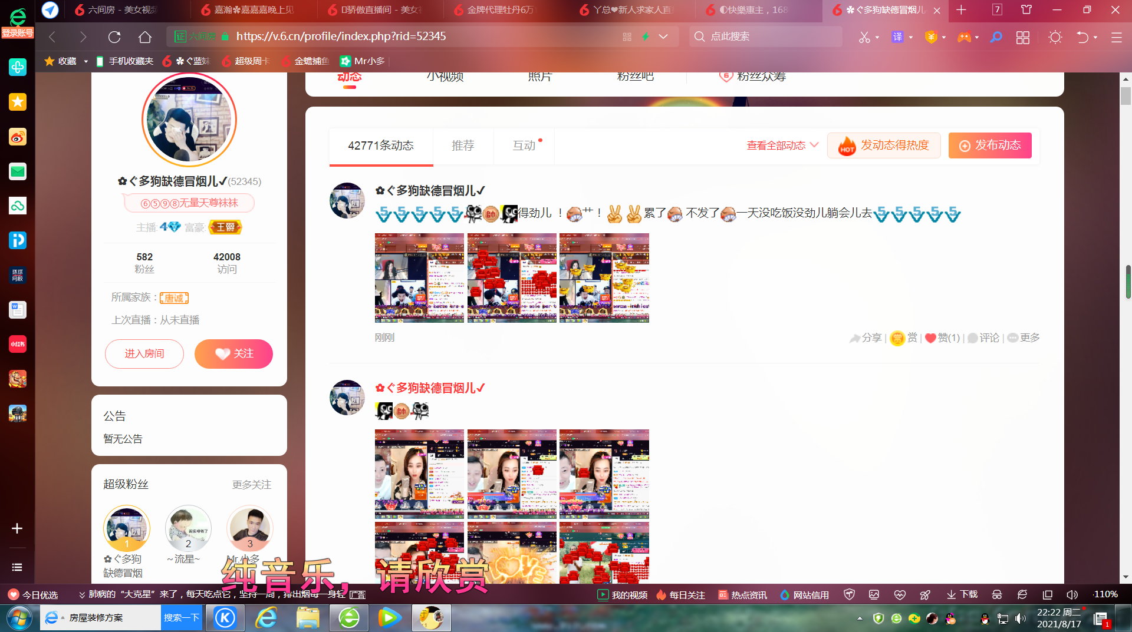This screenshot has width=1132, height=632.
Task: Like the first post with 赞(1)
Action: [943, 338]
